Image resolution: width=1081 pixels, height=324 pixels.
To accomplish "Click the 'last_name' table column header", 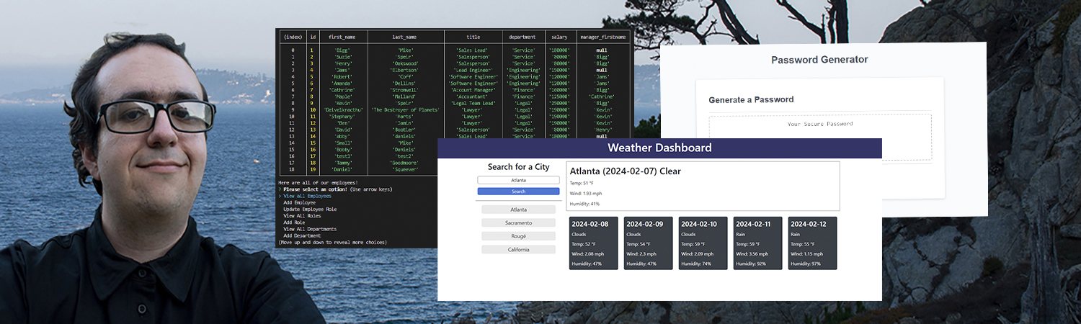I will [405, 36].
